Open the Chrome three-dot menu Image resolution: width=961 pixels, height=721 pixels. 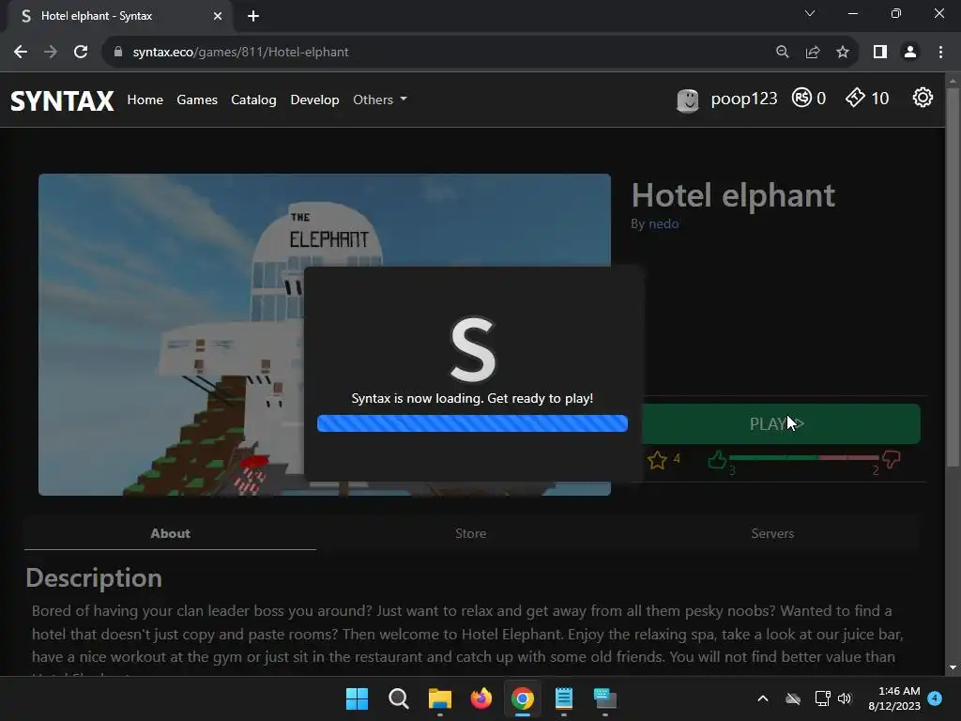[x=940, y=53]
